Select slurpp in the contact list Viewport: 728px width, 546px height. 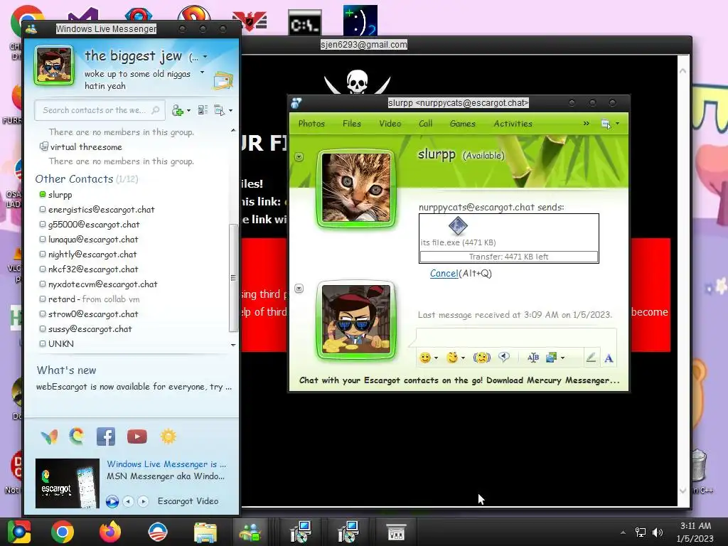point(60,195)
